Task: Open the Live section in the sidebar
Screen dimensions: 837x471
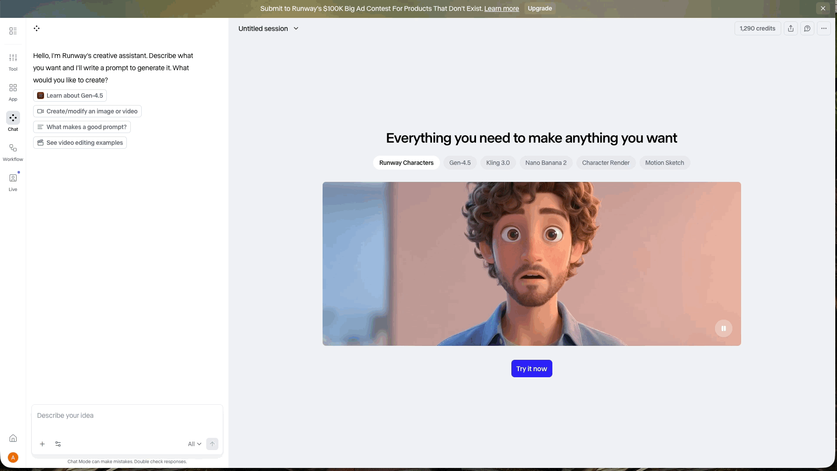Action: [x=13, y=181]
